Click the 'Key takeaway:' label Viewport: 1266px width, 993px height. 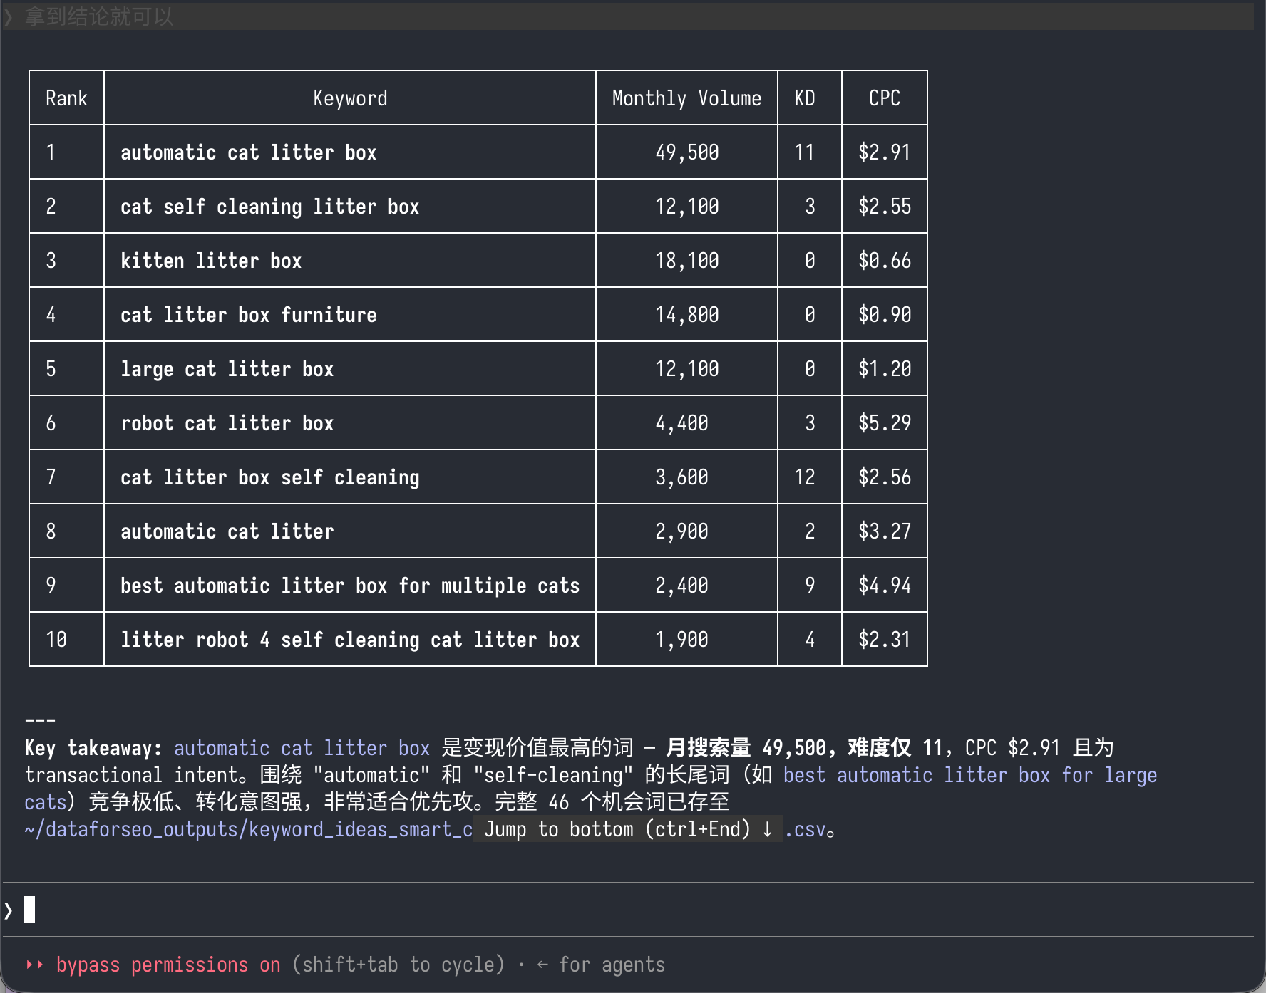click(x=93, y=748)
